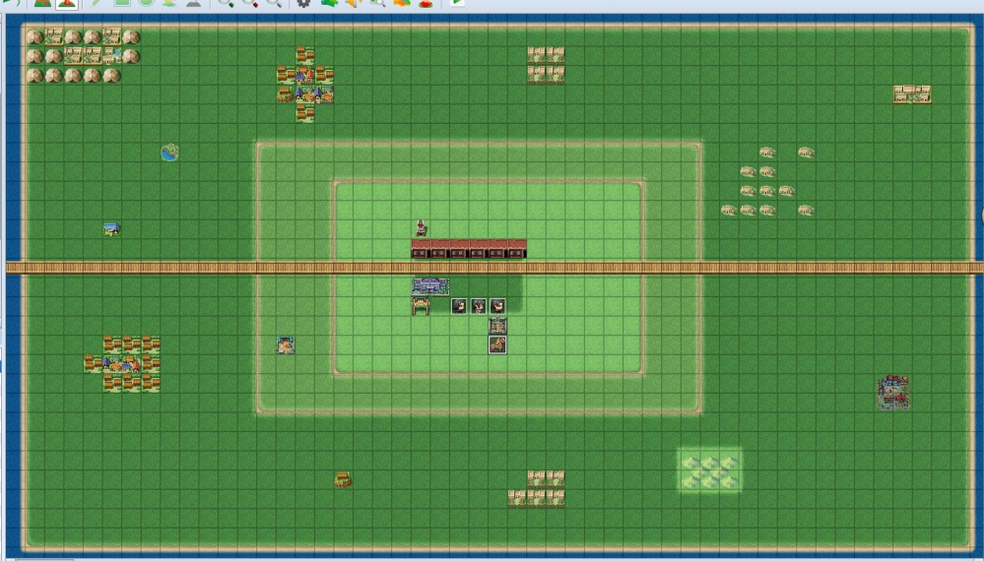Click the large castle town on the right
This screenshot has height=561, width=984.
(x=892, y=392)
